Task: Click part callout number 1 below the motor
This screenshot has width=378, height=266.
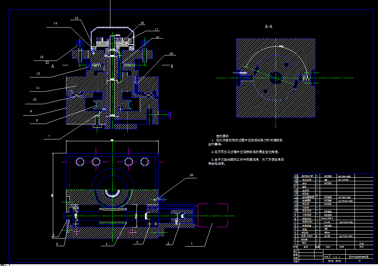Action: pos(192,244)
